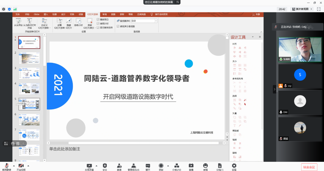Expand video options arrow beside 开启视频
The height and width of the screenshot is (171, 324).
[28, 166]
